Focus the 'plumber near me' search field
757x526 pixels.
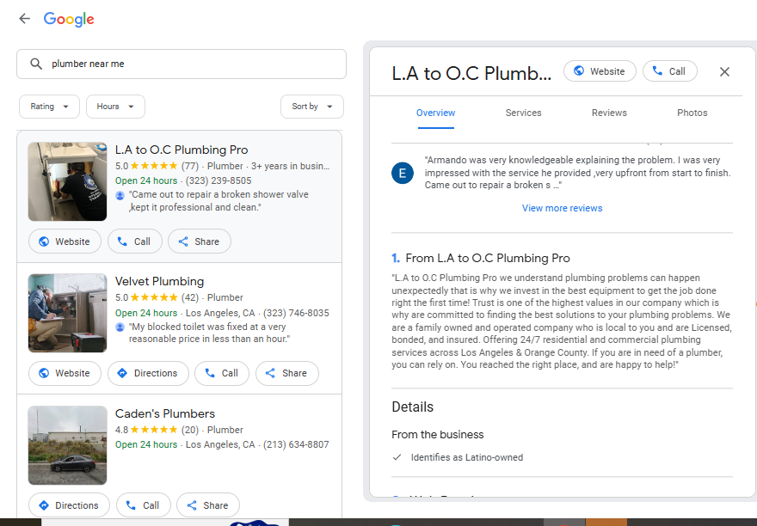(182, 64)
